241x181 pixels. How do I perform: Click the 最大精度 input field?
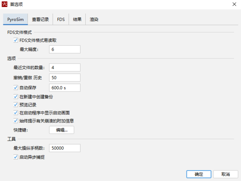tap(65, 49)
